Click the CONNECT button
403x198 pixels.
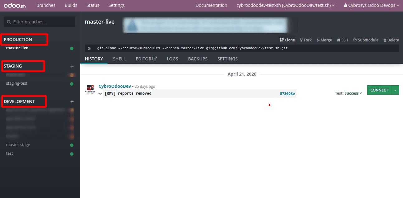point(379,90)
